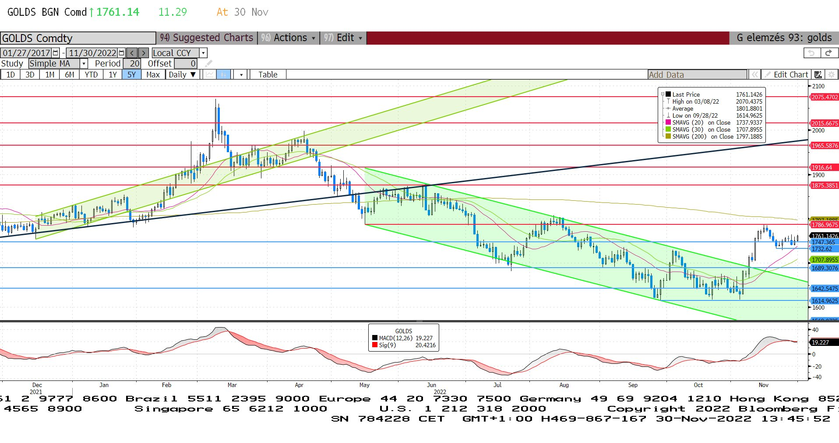Select the 1D time range tab
839x443 pixels.
11,75
